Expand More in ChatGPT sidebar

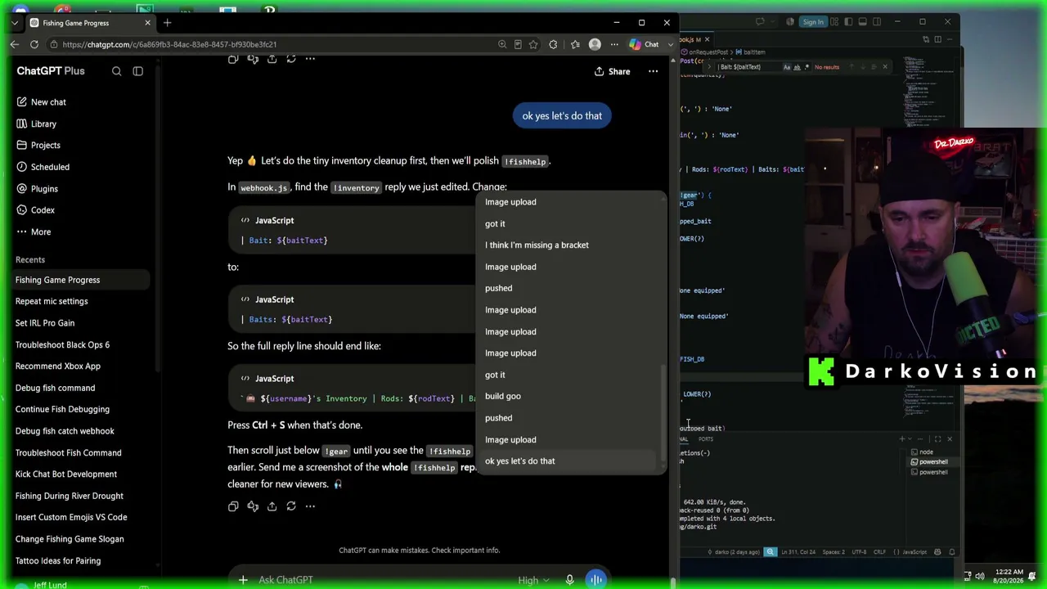(33, 232)
